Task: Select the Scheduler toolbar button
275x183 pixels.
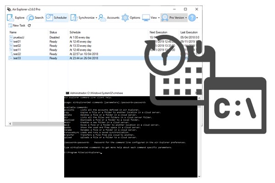Action: tap(57, 17)
